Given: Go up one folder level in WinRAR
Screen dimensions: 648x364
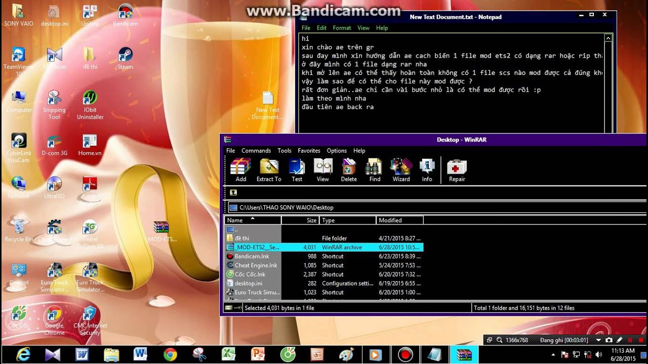Looking at the screenshot, I should click(x=233, y=193).
